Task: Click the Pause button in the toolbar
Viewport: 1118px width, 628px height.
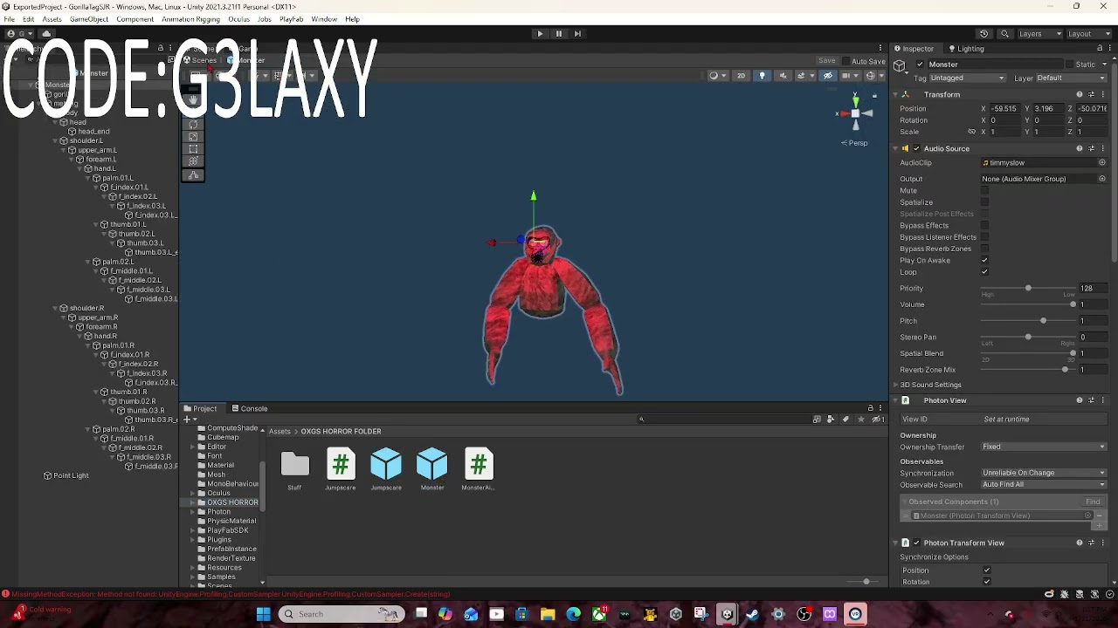Action: [559, 34]
